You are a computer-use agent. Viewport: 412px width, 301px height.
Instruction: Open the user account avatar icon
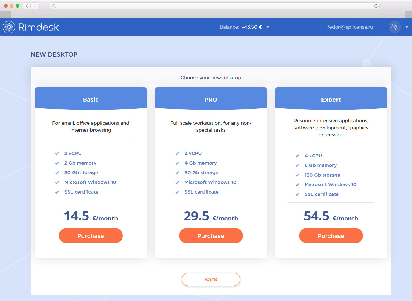[x=394, y=27]
